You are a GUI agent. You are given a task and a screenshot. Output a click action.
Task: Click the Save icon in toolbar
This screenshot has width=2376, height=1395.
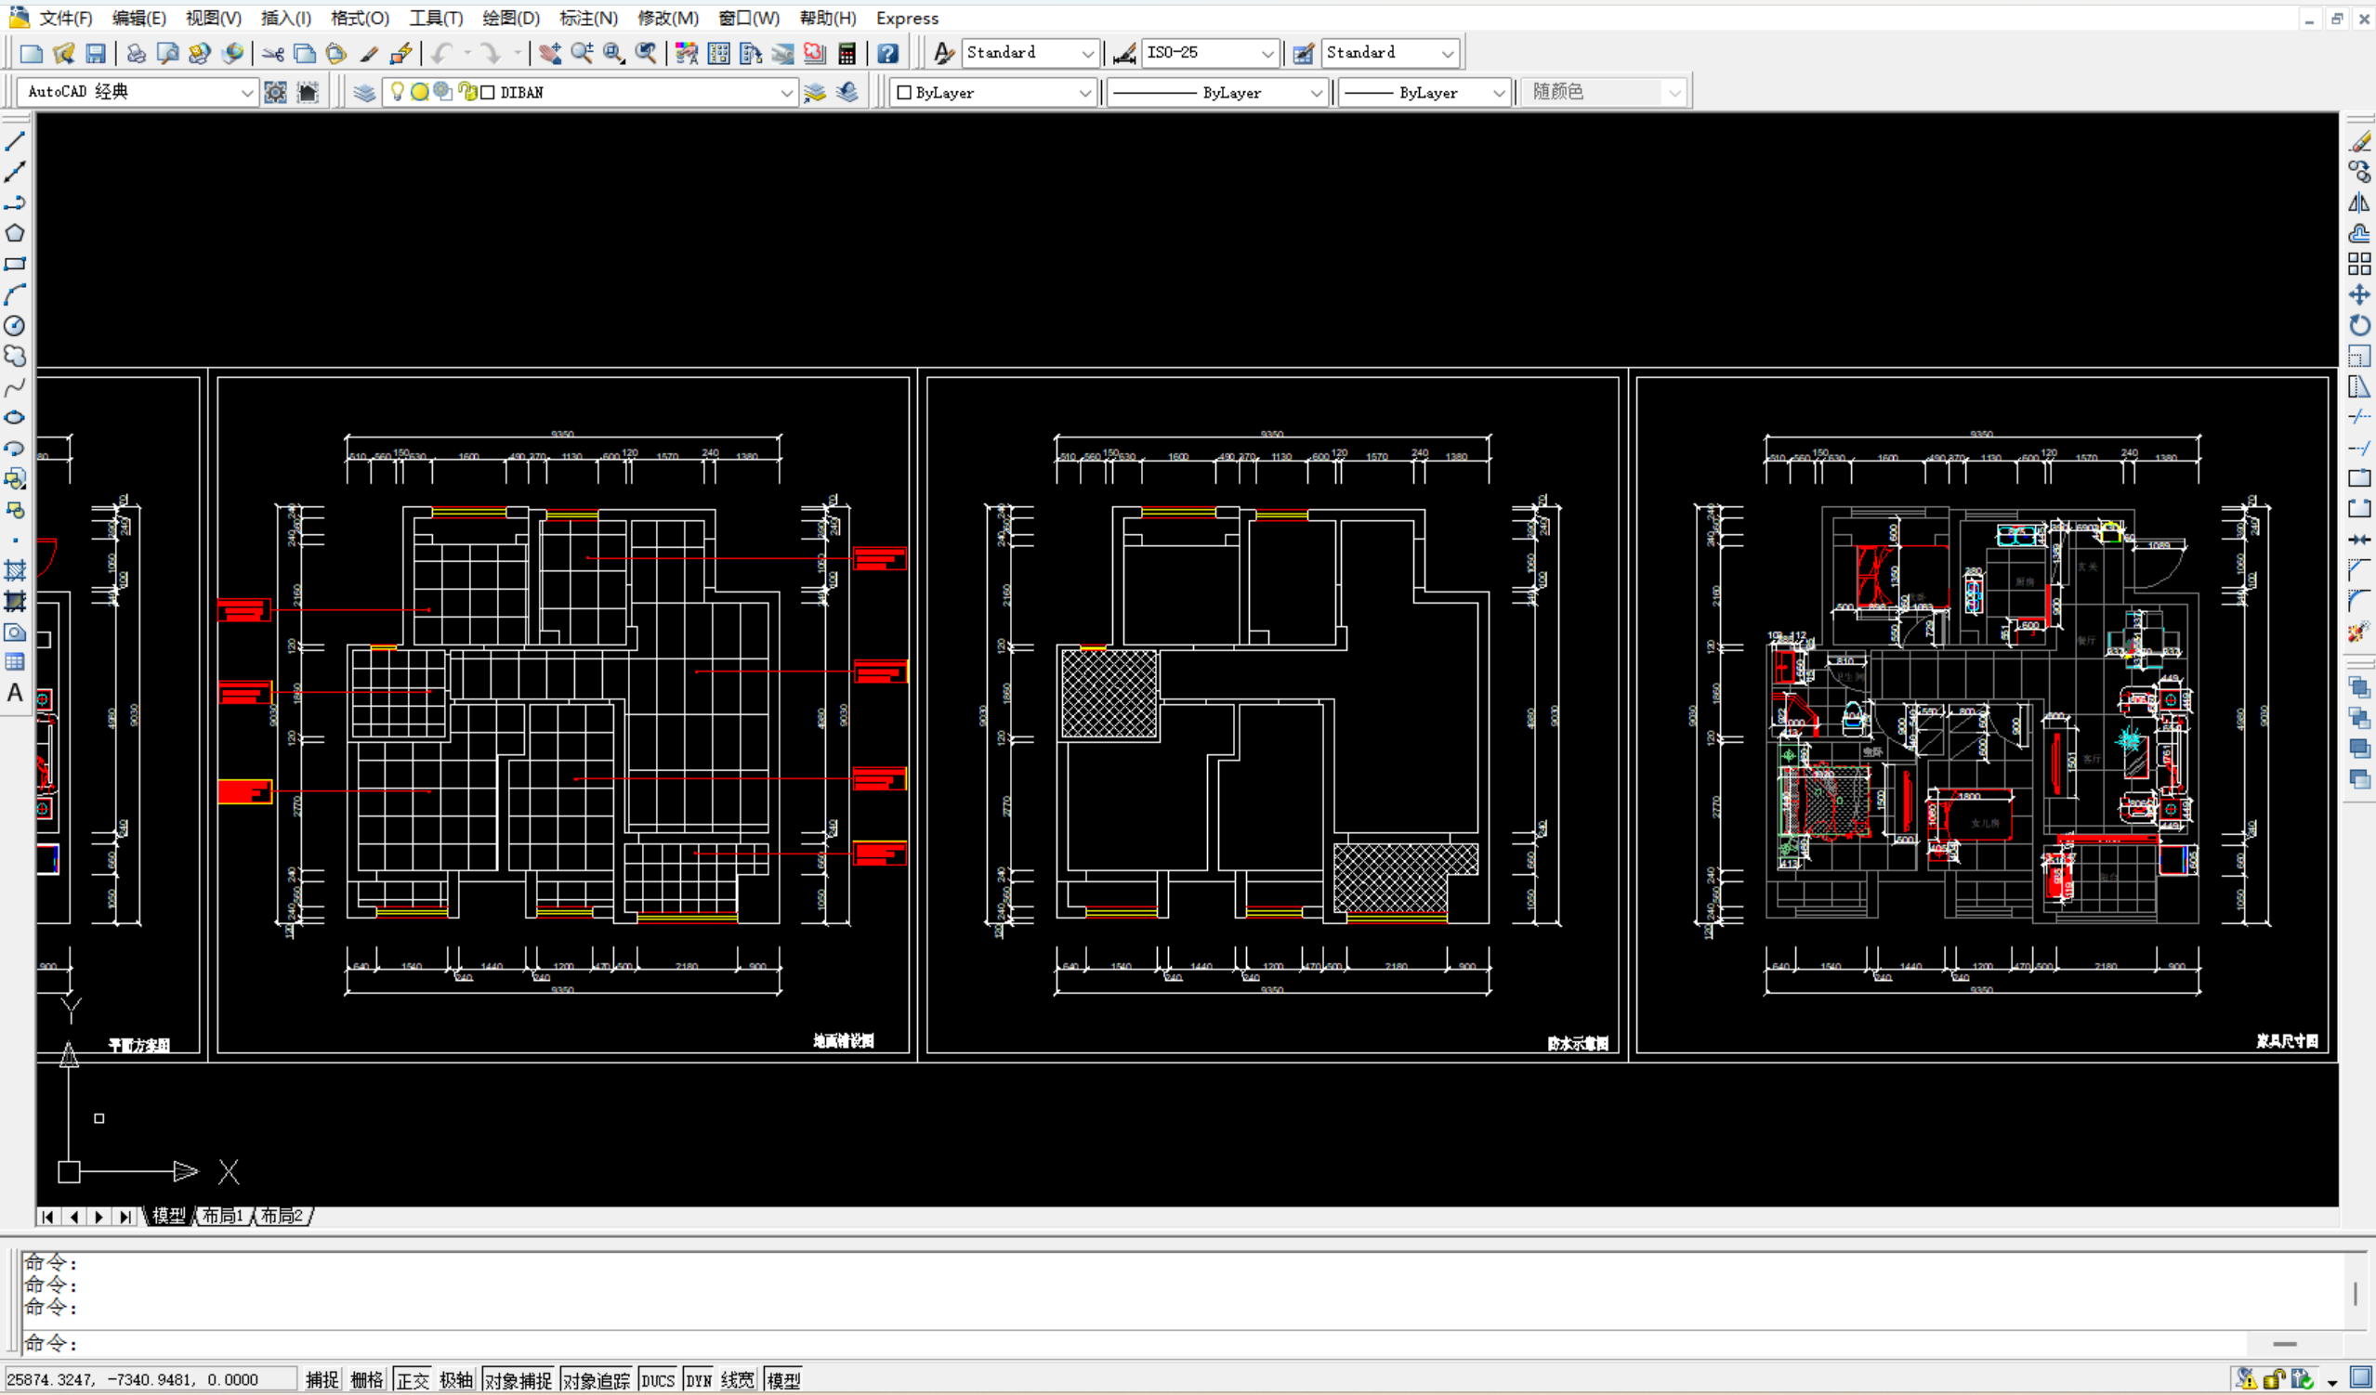95,54
